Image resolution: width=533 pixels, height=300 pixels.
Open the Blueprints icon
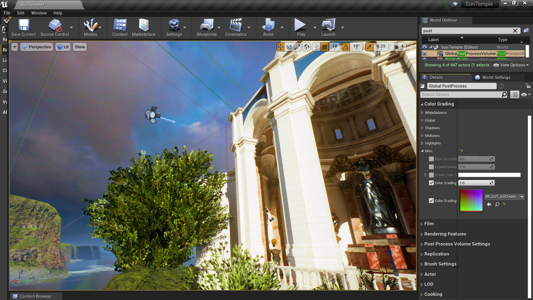[x=207, y=25]
